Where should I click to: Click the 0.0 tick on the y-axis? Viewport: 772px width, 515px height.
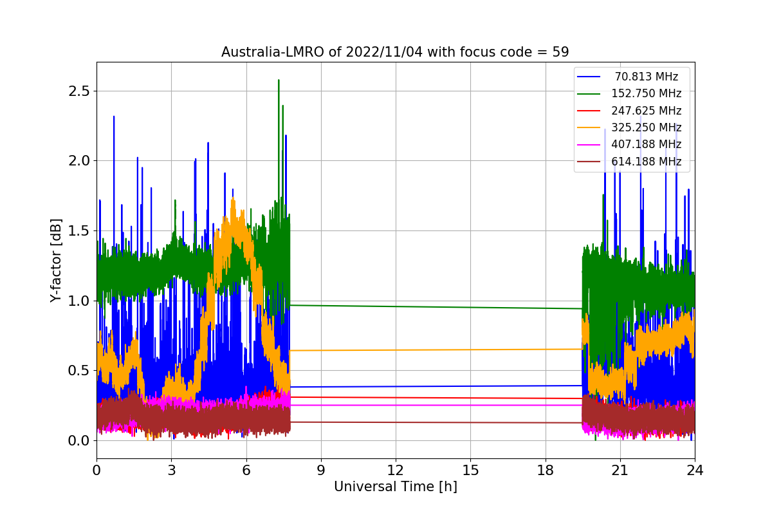click(x=78, y=441)
